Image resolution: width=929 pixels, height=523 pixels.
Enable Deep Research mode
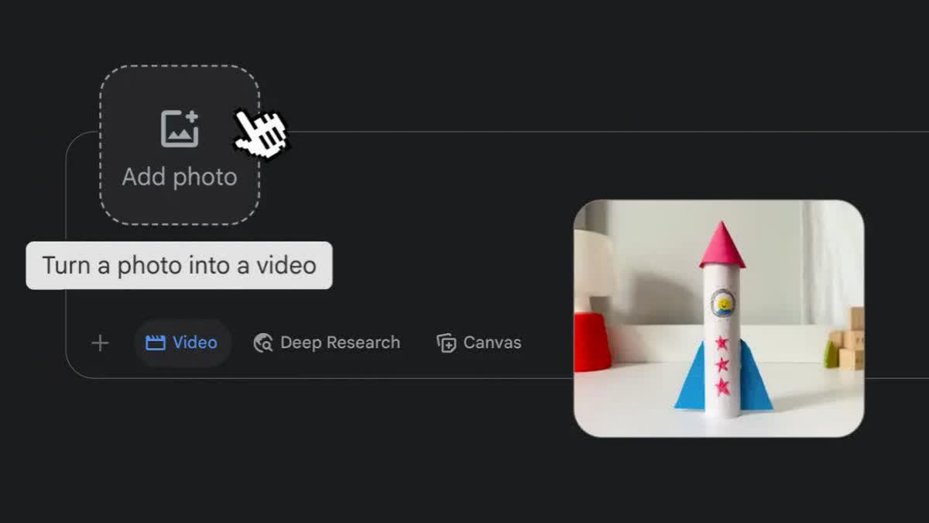(327, 342)
